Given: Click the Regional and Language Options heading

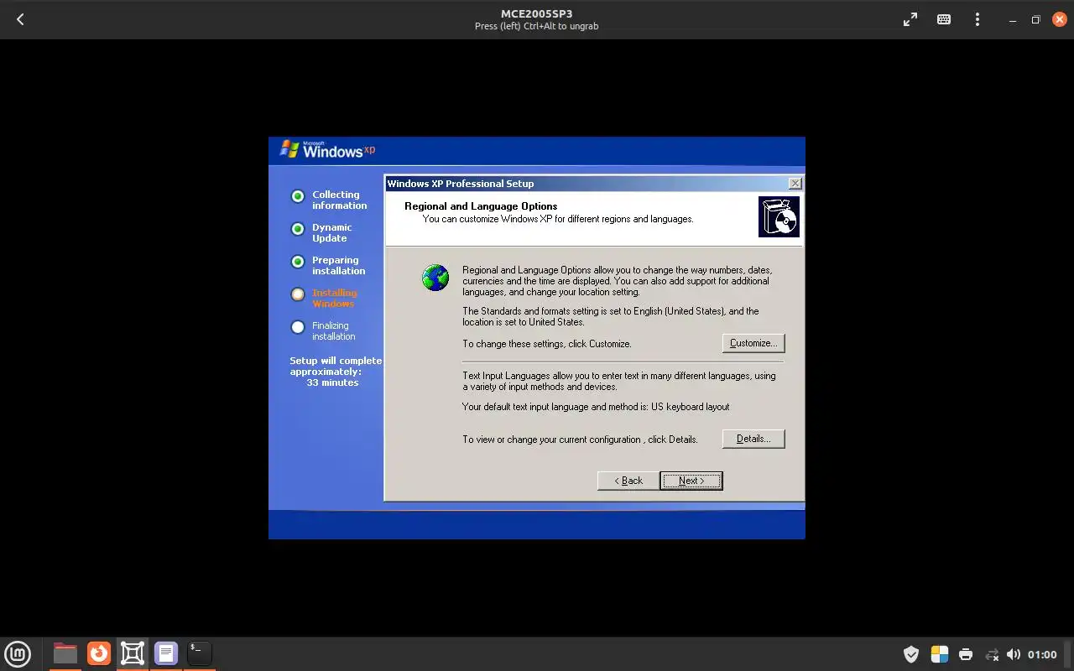Looking at the screenshot, I should tap(481, 206).
